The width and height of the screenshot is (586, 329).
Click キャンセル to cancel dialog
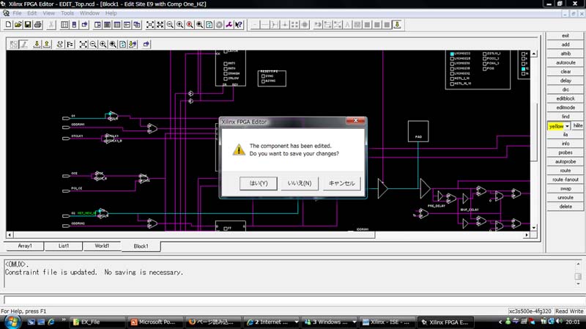coord(341,183)
